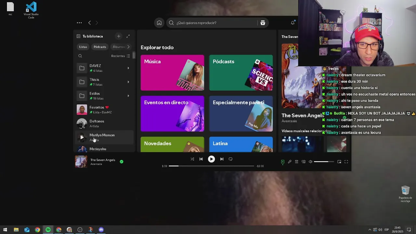The width and height of the screenshot is (416, 234).
Task: Click the browse icon in the search bar
Action: [x=263, y=23]
